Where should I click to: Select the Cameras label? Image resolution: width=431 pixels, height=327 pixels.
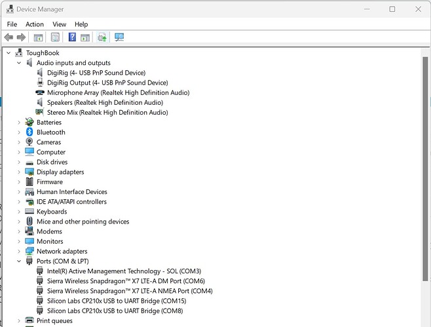click(x=48, y=142)
